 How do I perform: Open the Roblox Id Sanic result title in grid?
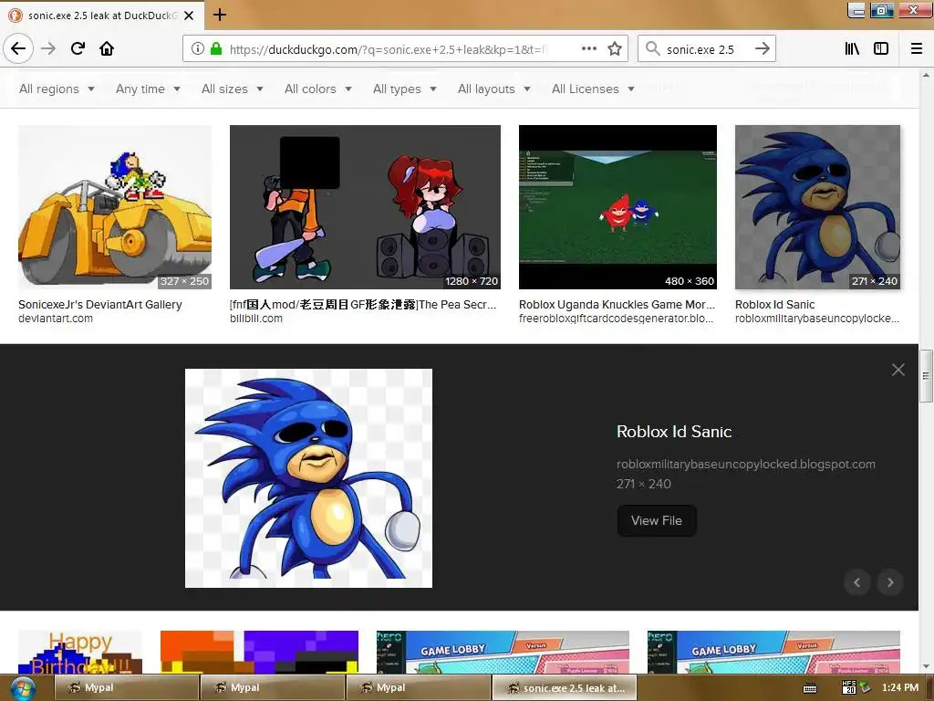[774, 304]
